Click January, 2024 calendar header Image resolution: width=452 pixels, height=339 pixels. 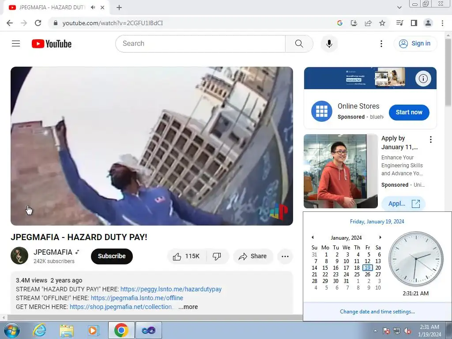[346, 238]
